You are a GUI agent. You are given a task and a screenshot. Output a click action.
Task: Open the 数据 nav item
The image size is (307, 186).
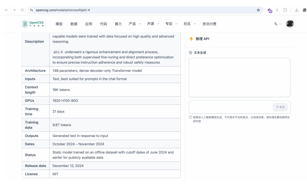[74, 24]
